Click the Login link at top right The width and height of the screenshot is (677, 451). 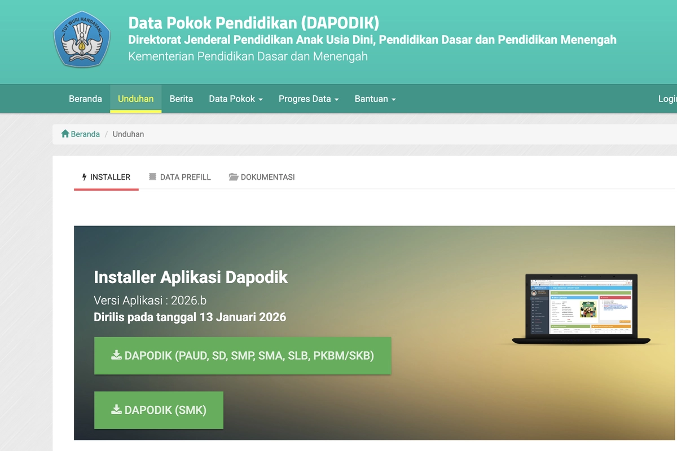[x=668, y=99]
